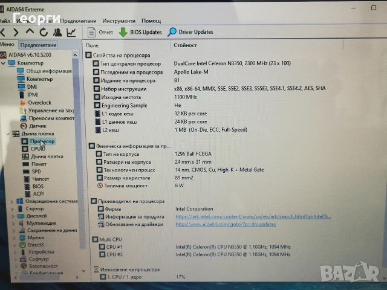Collapse the Компютър tree node
This screenshot has width=387, height=290.
[x=4, y=63]
